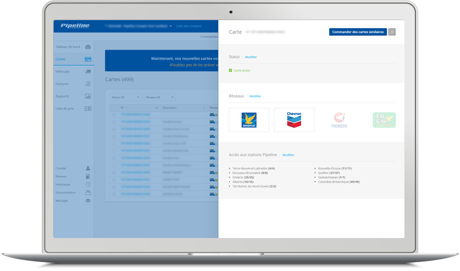
Task: Open the Tableau de bord dashboard icon
Action: point(88,47)
